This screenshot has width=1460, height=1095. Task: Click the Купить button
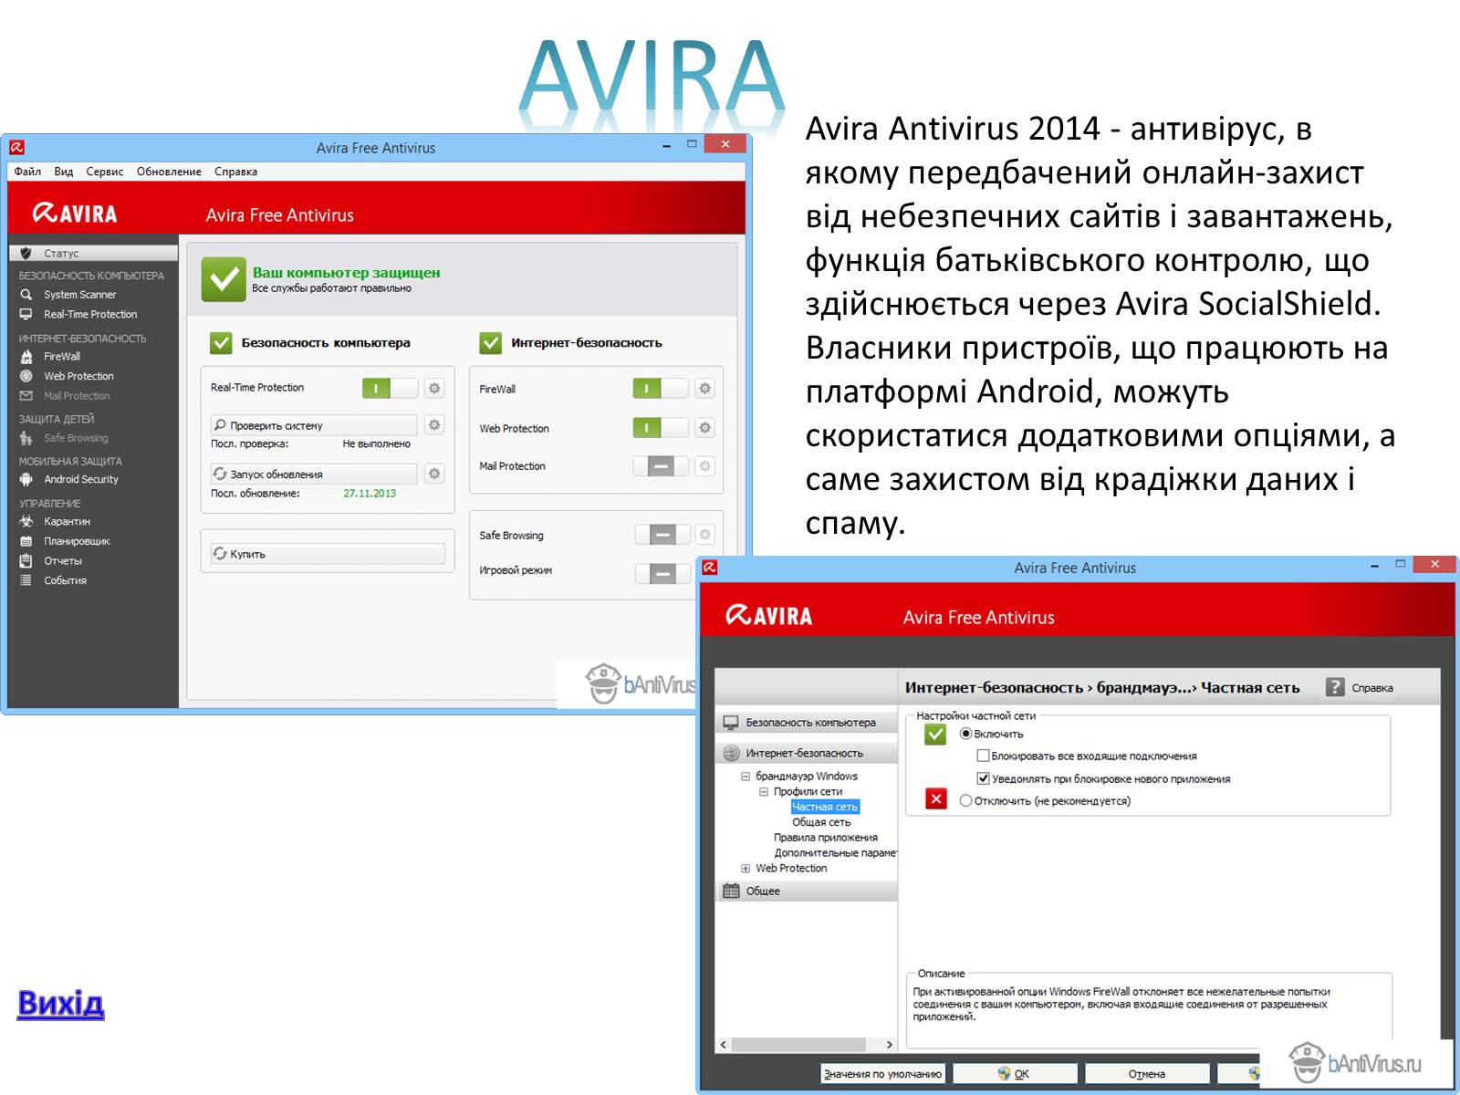tap(328, 554)
